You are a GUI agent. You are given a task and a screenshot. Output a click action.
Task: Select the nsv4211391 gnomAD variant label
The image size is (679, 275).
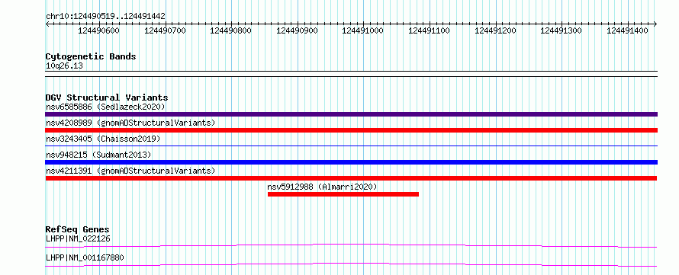[x=130, y=171]
